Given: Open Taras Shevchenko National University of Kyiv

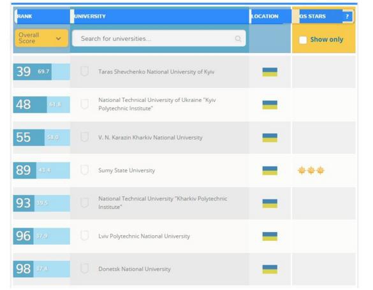Looking at the screenshot, I should coord(156,72).
